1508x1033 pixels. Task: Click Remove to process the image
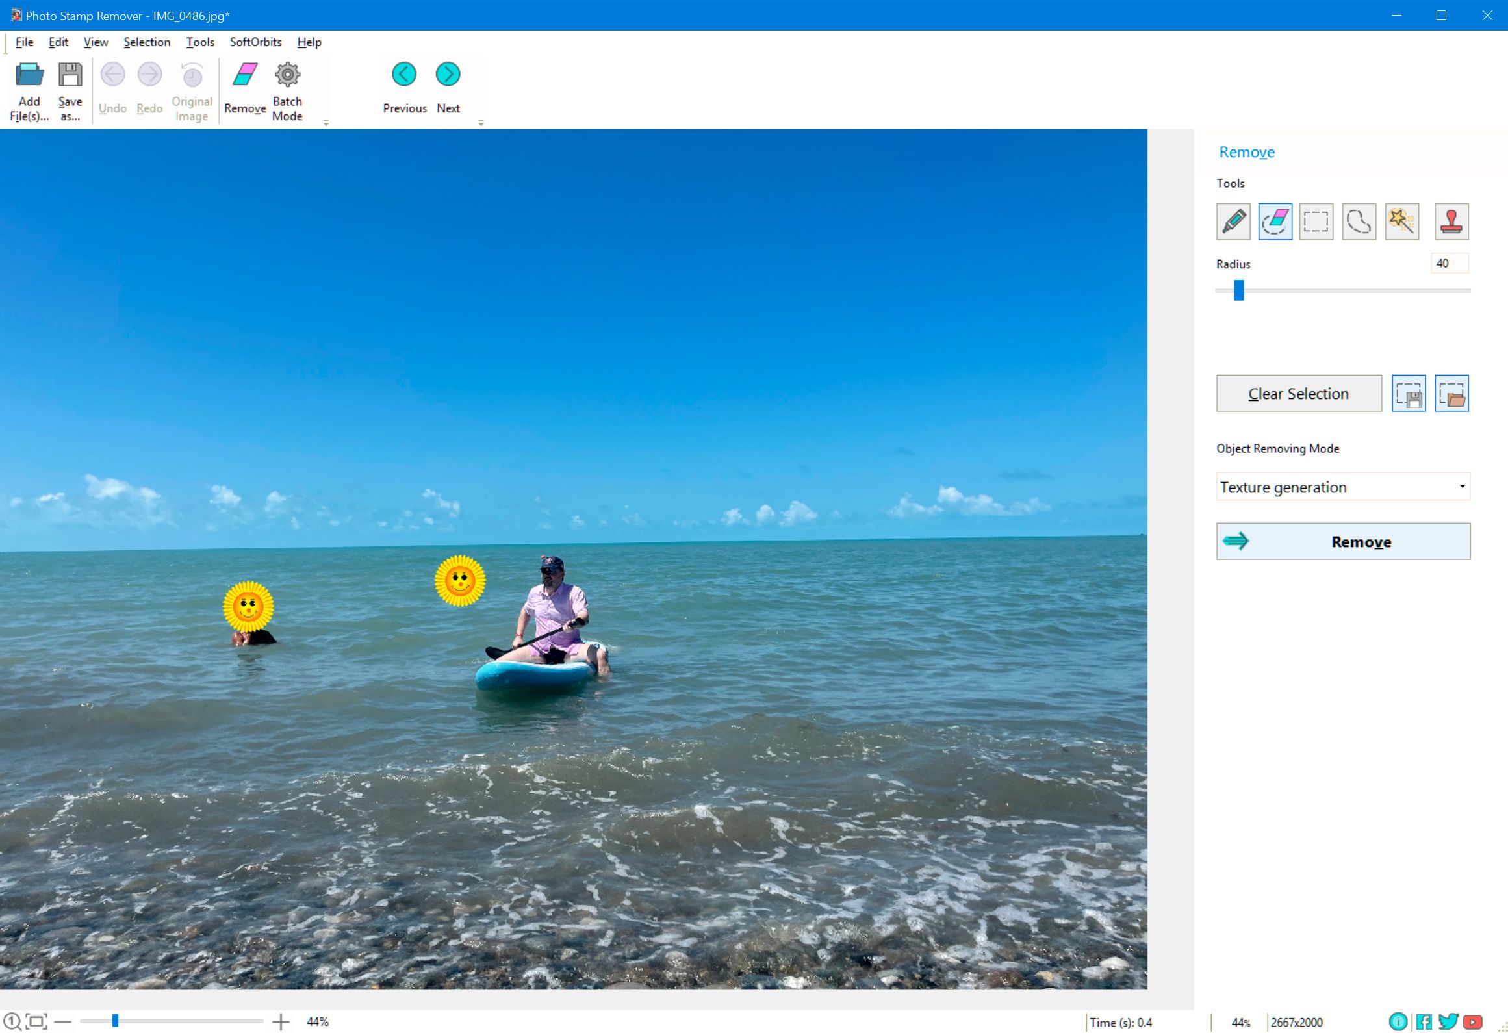pos(1343,541)
